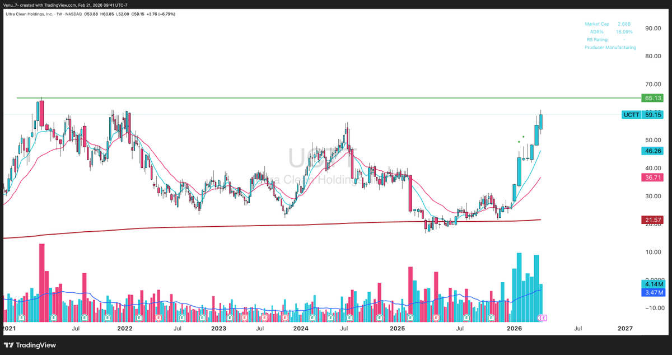Click the 2022 label on the time axis
Screen dimensions: 672x355
tap(124, 328)
